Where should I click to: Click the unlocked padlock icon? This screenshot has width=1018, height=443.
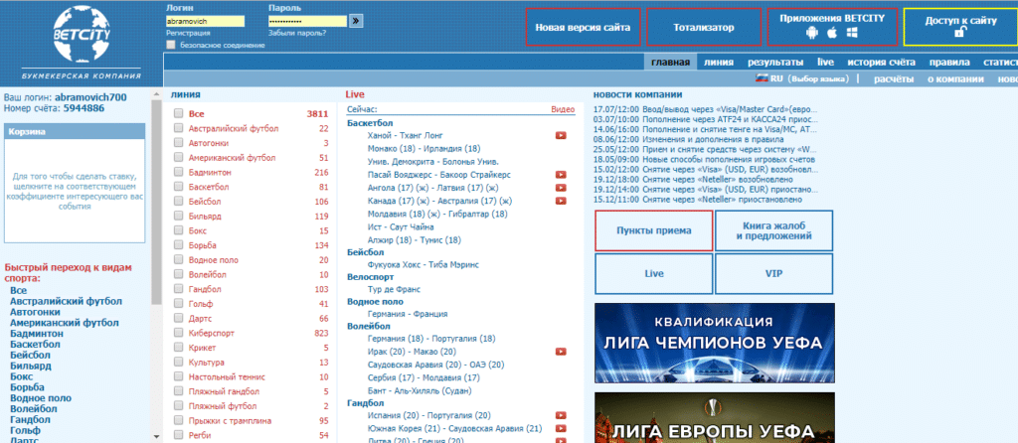click(959, 33)
